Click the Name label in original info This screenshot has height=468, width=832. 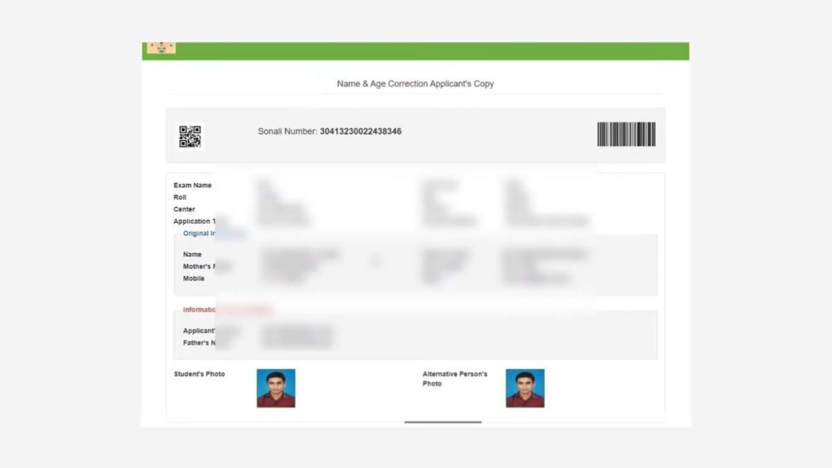pyautogui.click(x=192, y=254)
